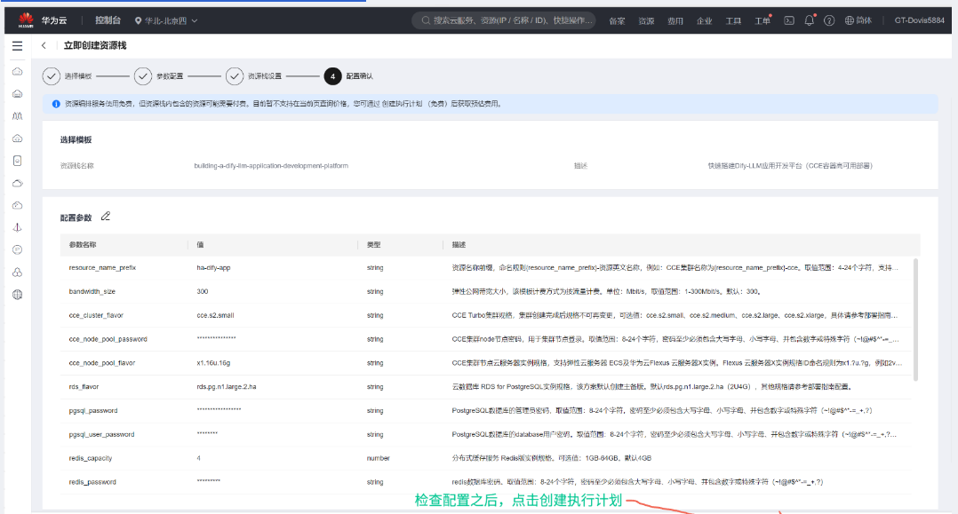Image resolution: width=958 pixels, height=514 pixels.
Task: Click the back arrow beside 立即创建资源栈
Action: pos(44,45)
